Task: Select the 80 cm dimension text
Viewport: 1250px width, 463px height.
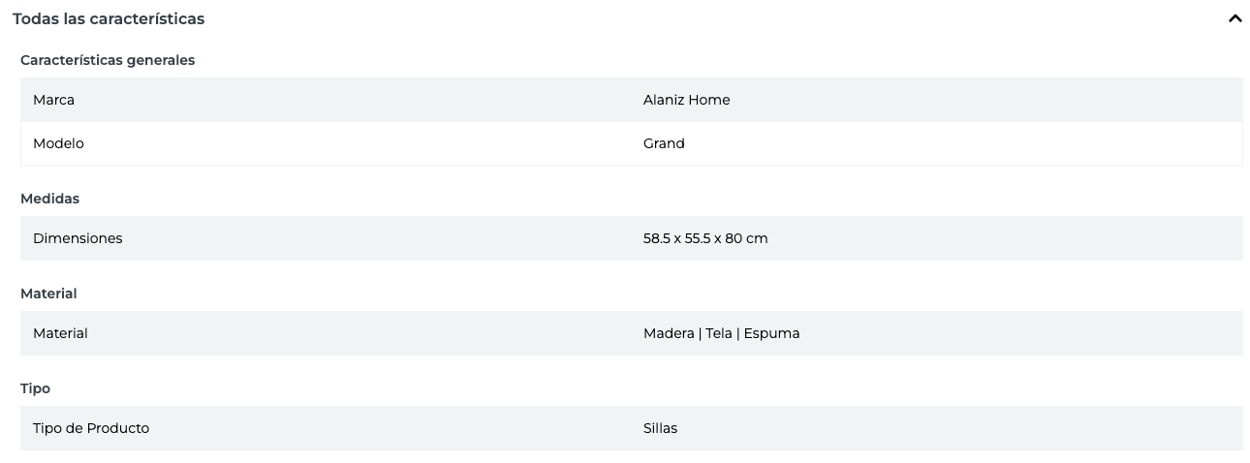Action: (x=746, y=238)
